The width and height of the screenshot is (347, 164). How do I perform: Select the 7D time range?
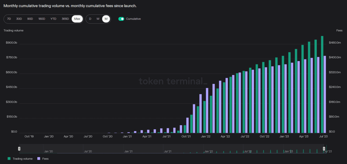9,19
